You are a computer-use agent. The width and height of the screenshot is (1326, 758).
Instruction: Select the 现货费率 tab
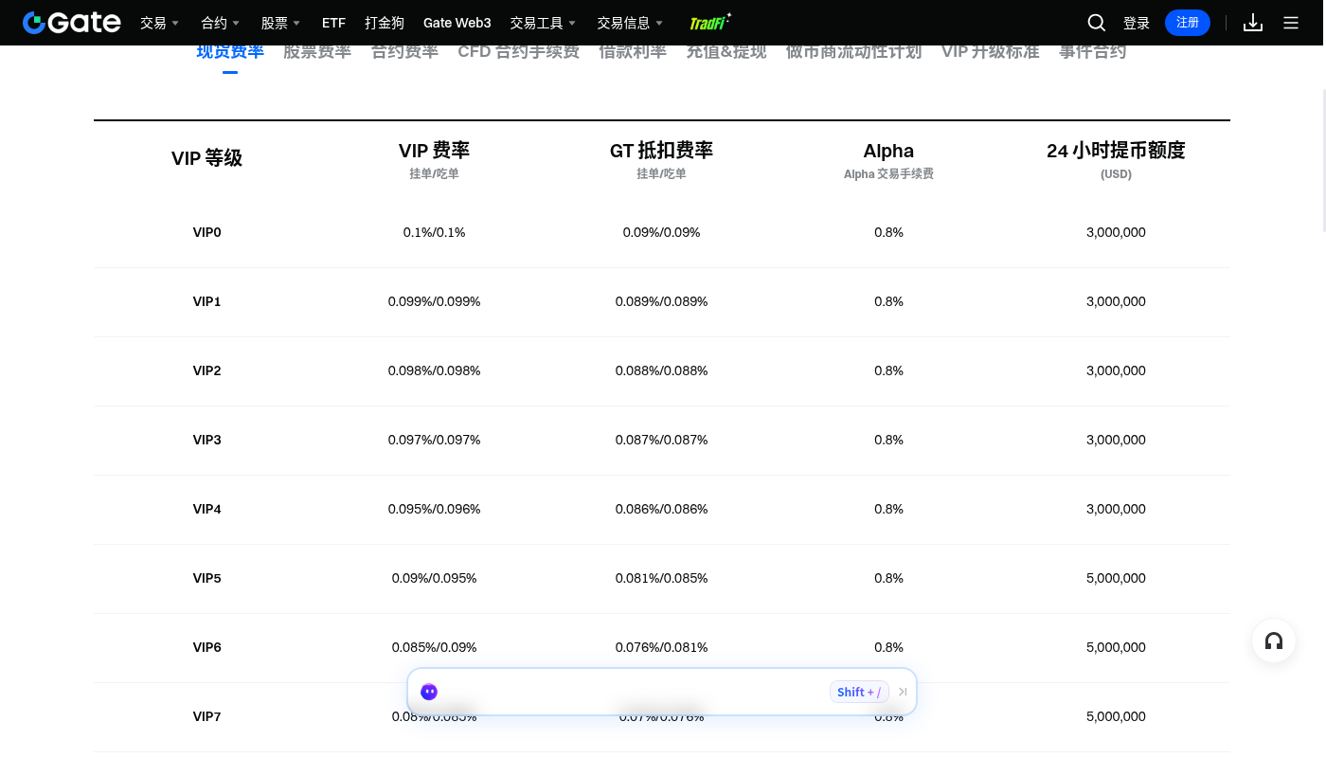230,52
